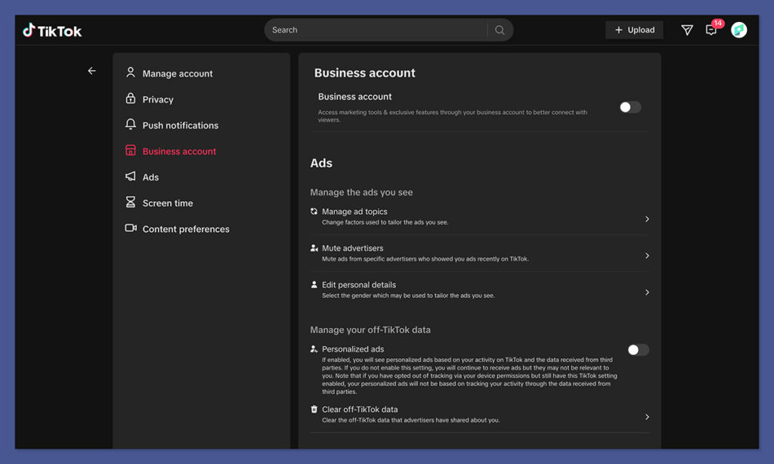Viewport: 774px width, 464px height.
Task: Turn on Personalized ads switch
Action: tap(638, 350)
